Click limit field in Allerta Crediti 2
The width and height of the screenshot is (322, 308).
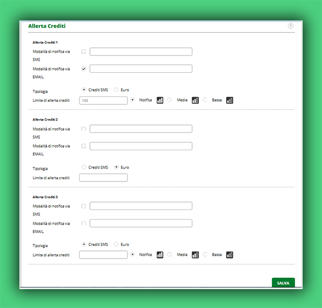(103, 178)
